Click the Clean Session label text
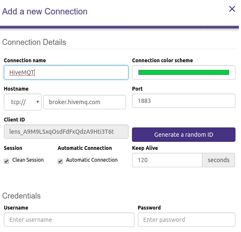241x232 pixels. click(28, 160)
